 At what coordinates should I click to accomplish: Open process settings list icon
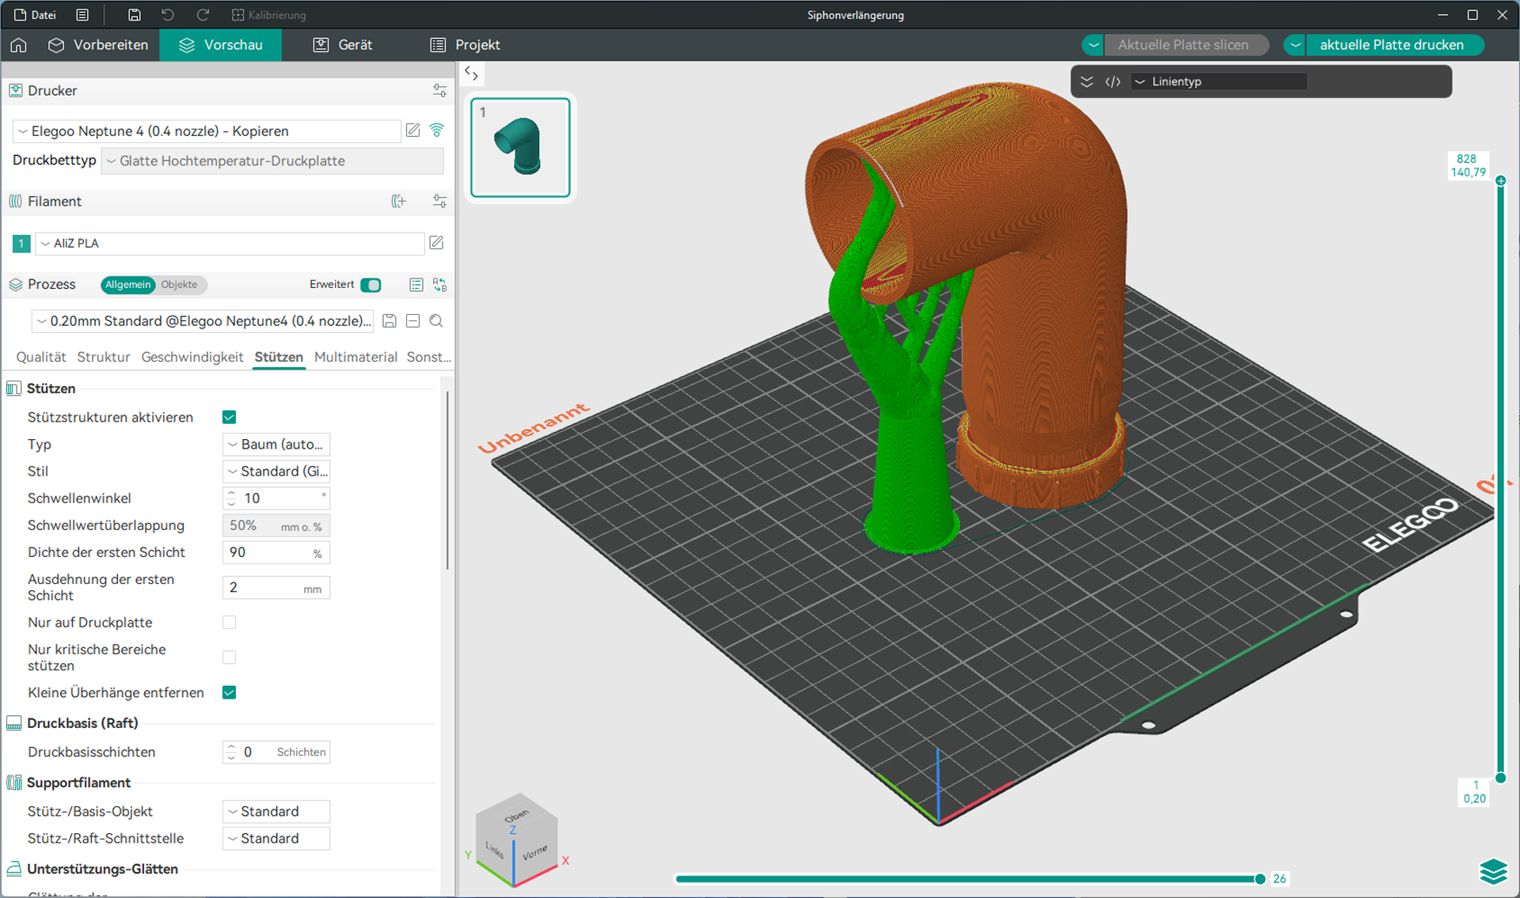click(x=416, y=285)
